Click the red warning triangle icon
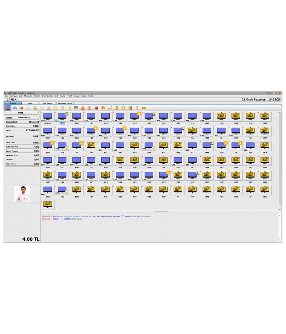Image resolution: width=286 pixels, height=334 pixels. (x=83, y=108)
